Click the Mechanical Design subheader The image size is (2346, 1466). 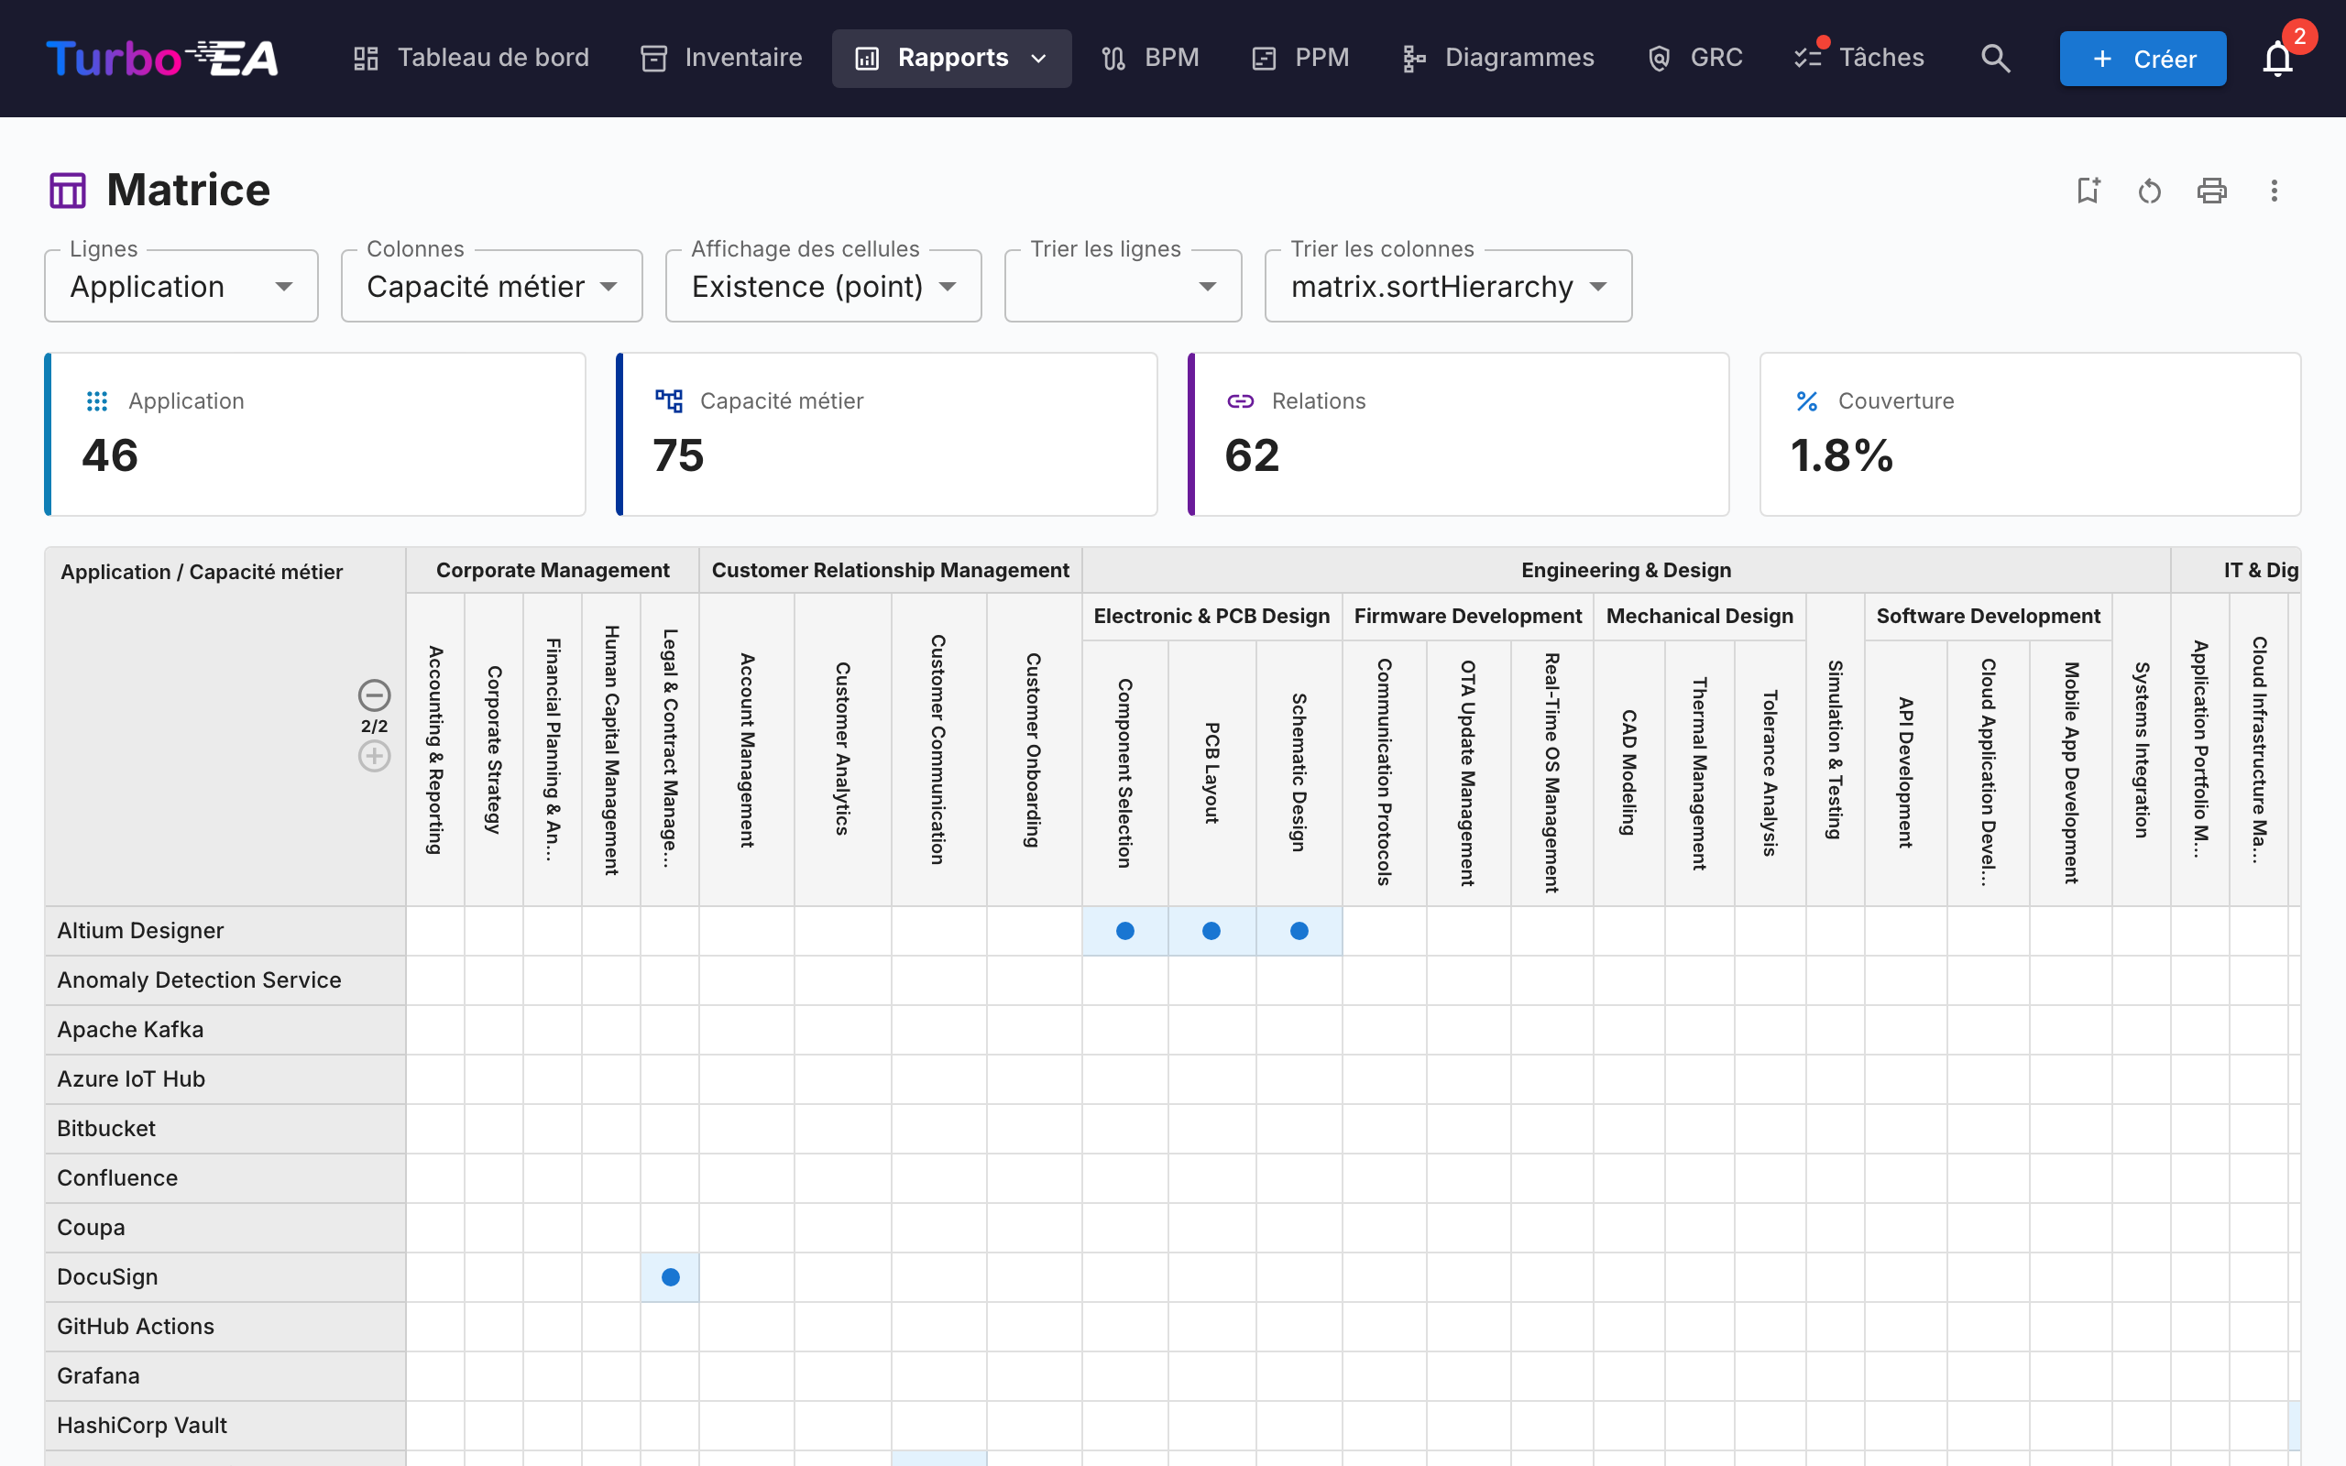tap(1699, 617)
